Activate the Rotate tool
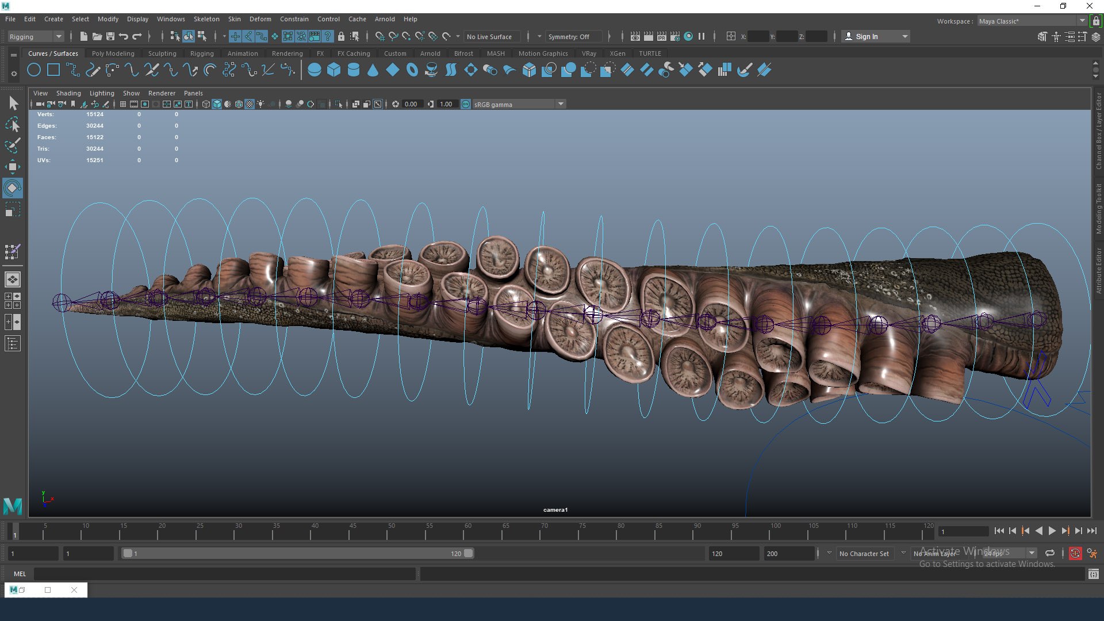This screenshot has width=1104, height=621. pyautogui.click(x=13, y=188)
